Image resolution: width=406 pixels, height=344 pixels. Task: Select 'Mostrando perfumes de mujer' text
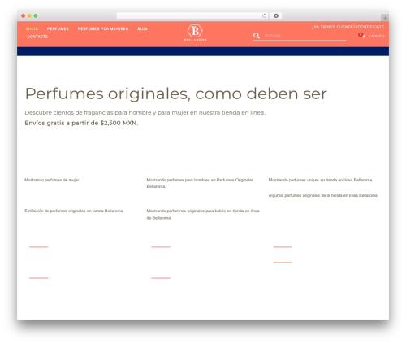[52, 180]
